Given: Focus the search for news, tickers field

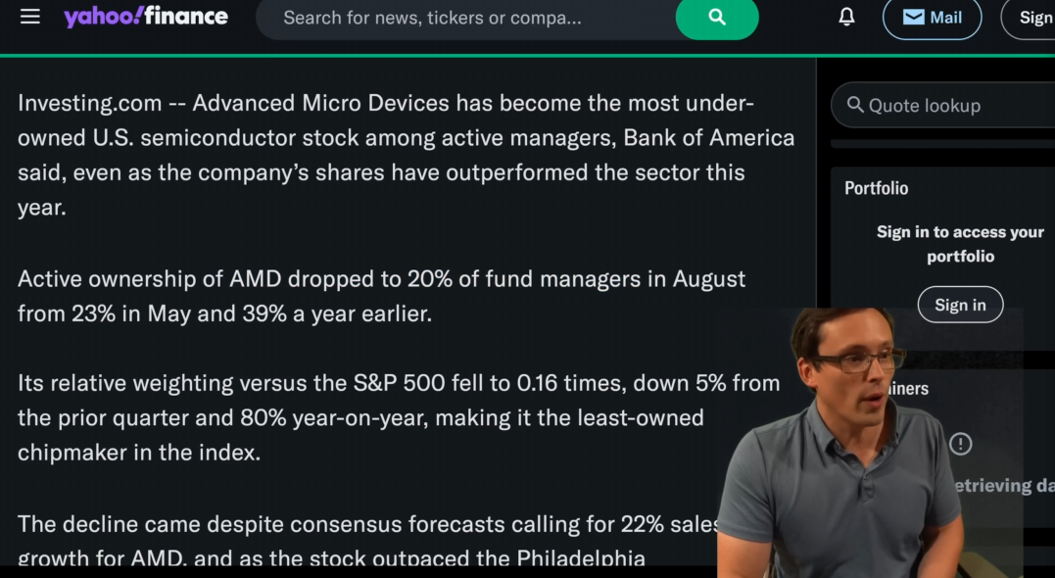Looking at the screenshot, I should click(467, 18).
